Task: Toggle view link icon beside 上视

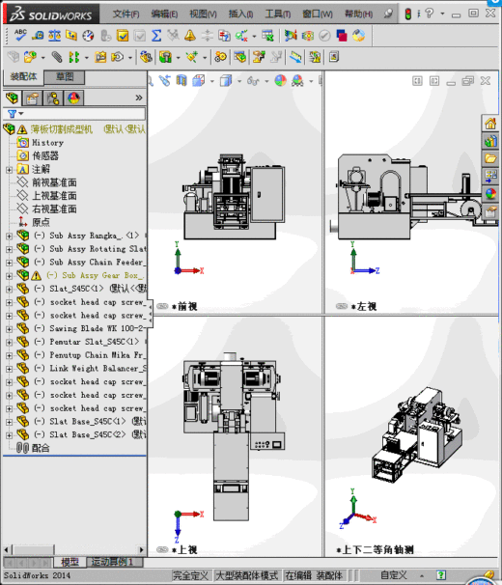Action: tap(162, 549)
